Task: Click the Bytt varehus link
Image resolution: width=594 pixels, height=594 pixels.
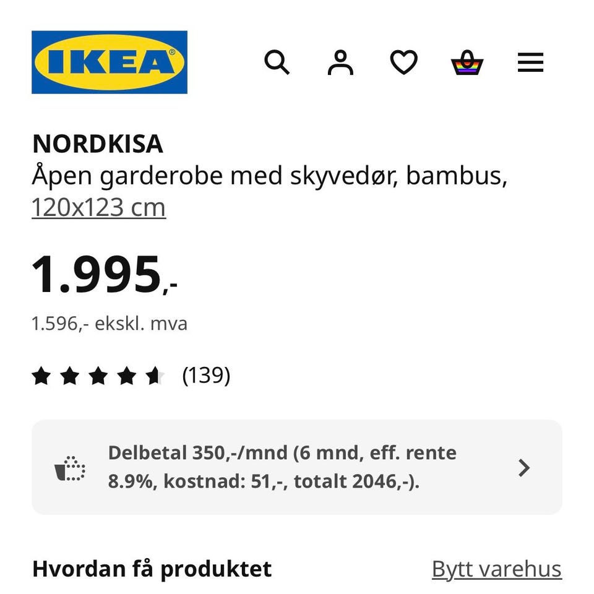Action: pos(496,569)
